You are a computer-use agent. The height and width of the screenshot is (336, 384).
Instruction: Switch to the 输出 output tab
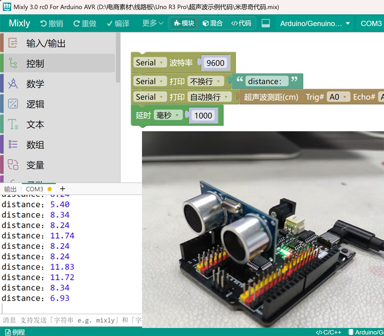point(10,189)
